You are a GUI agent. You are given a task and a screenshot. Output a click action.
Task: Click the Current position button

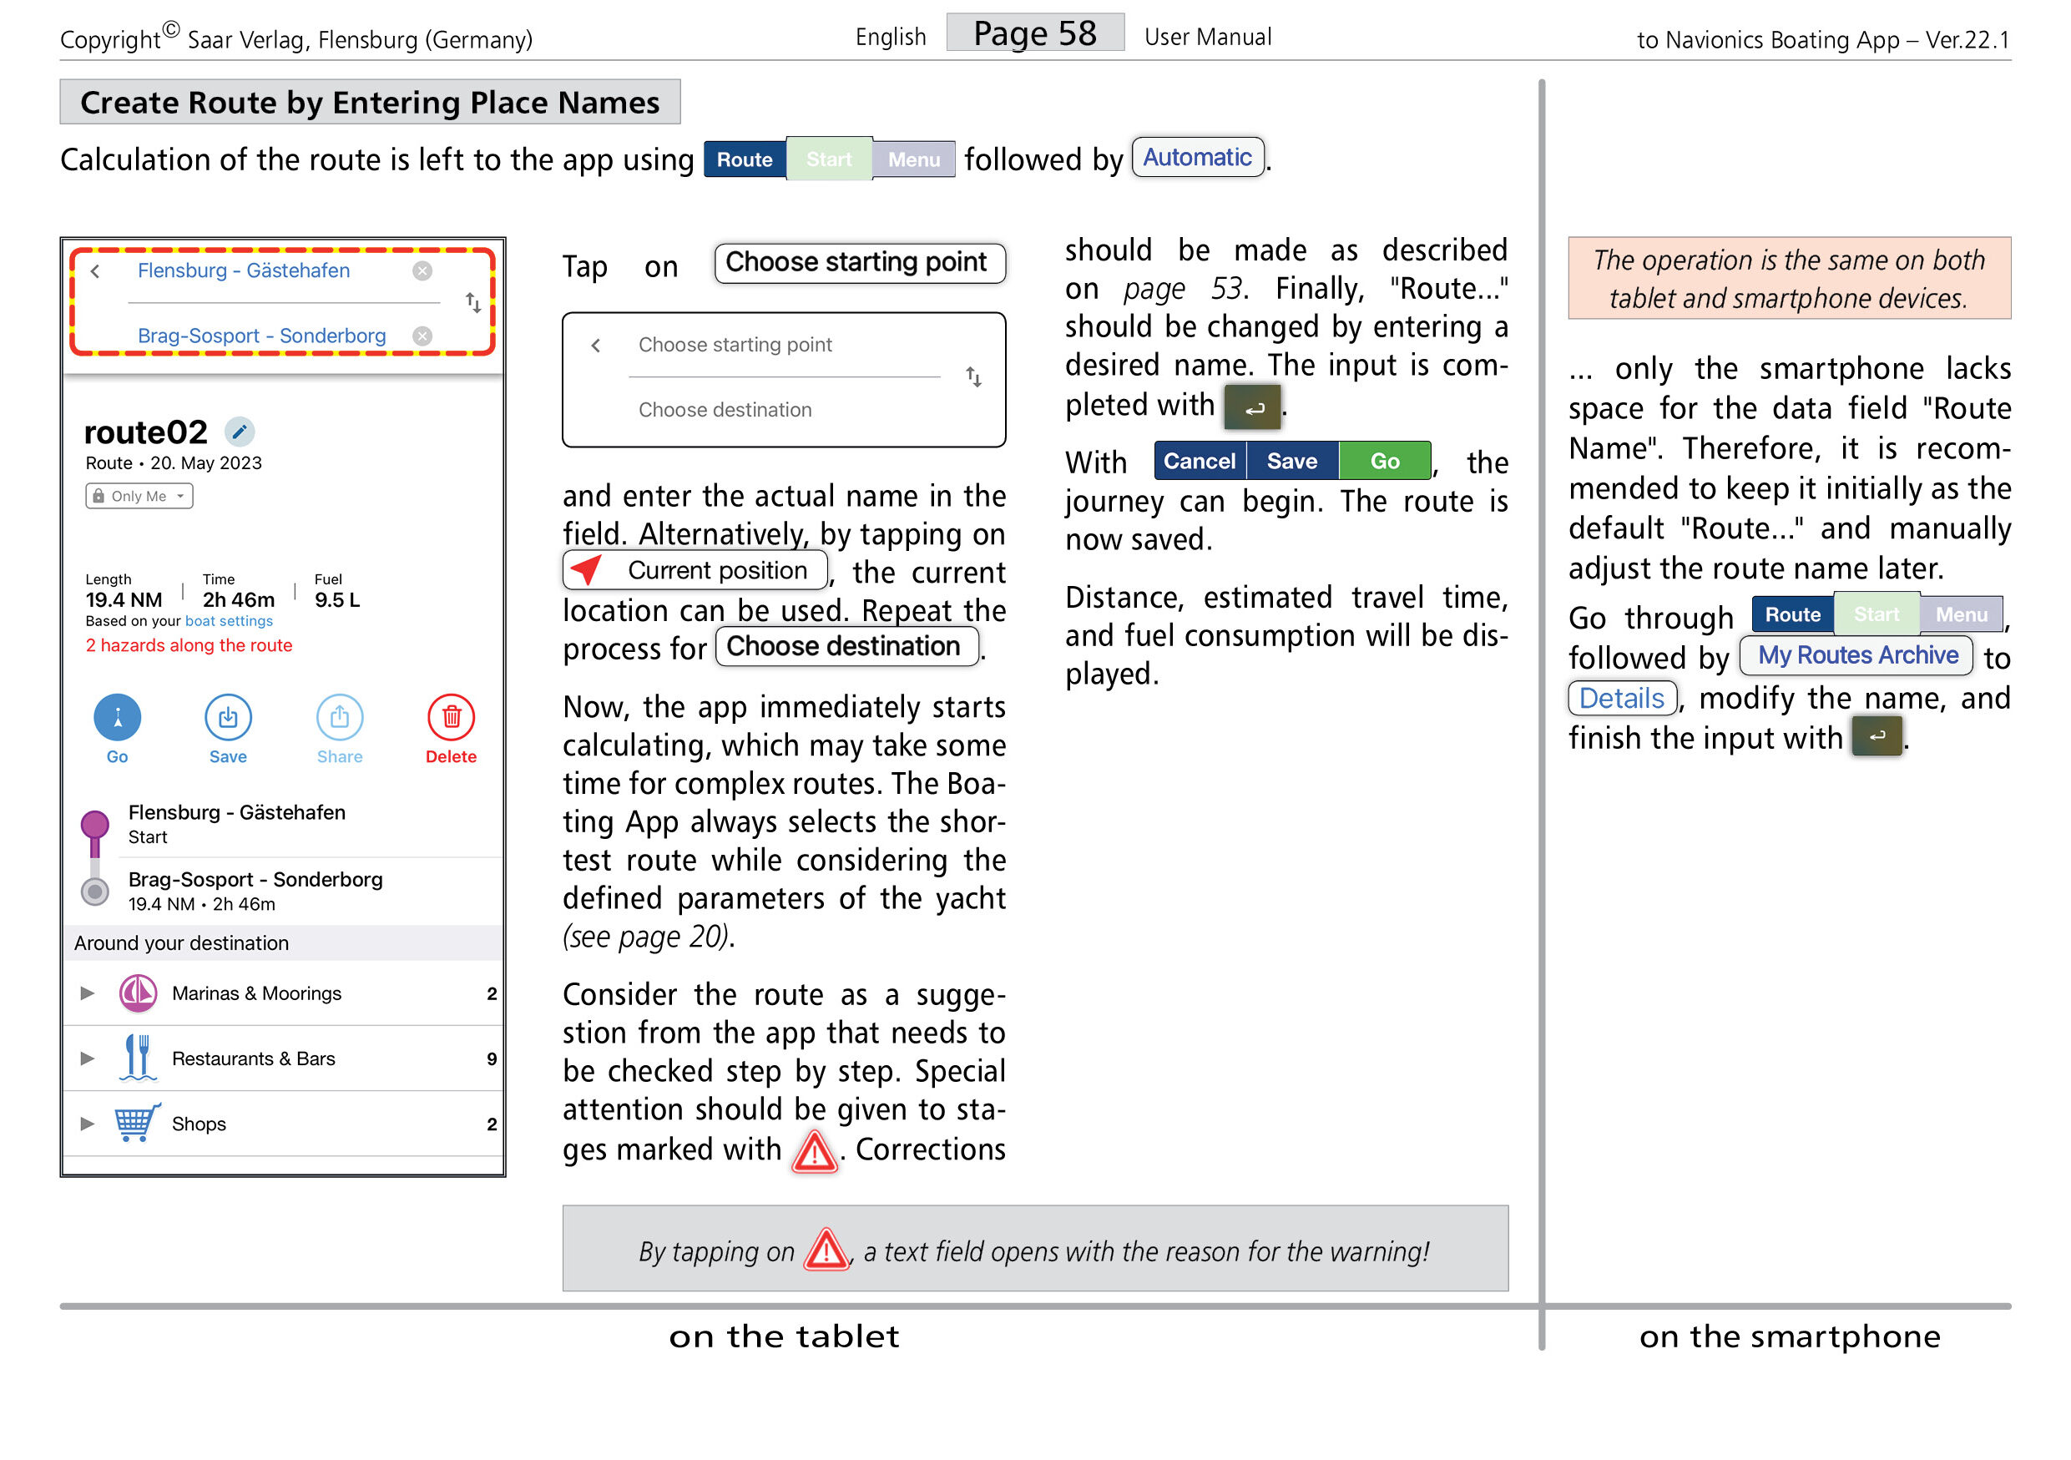click(695, 570)
